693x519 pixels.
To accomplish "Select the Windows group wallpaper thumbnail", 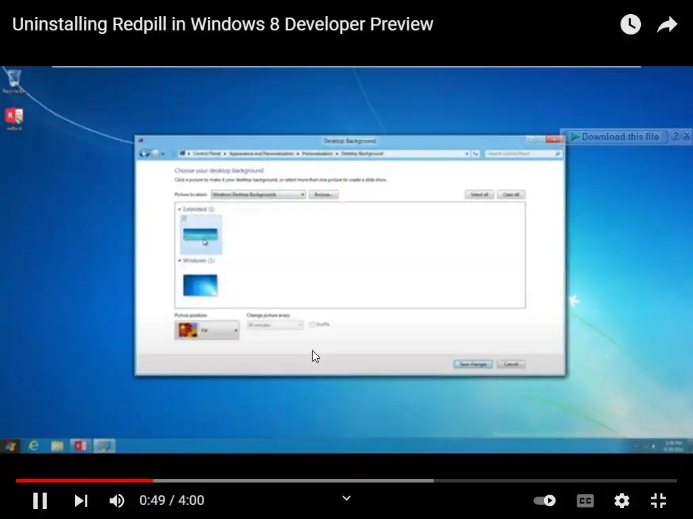I will [200, 285].
